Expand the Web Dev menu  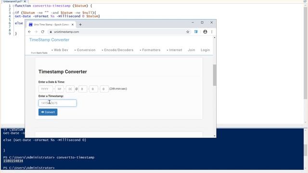click(x=60, y=50)
